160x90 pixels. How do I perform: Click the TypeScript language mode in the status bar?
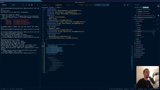click(140, 89)
